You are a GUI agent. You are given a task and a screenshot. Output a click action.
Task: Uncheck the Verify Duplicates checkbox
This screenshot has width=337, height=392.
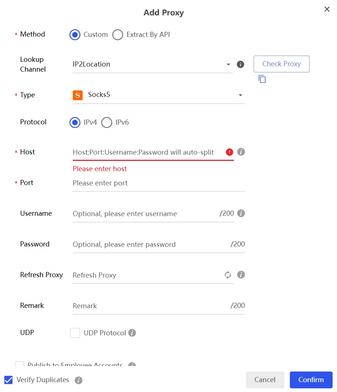tap(8, 380)
